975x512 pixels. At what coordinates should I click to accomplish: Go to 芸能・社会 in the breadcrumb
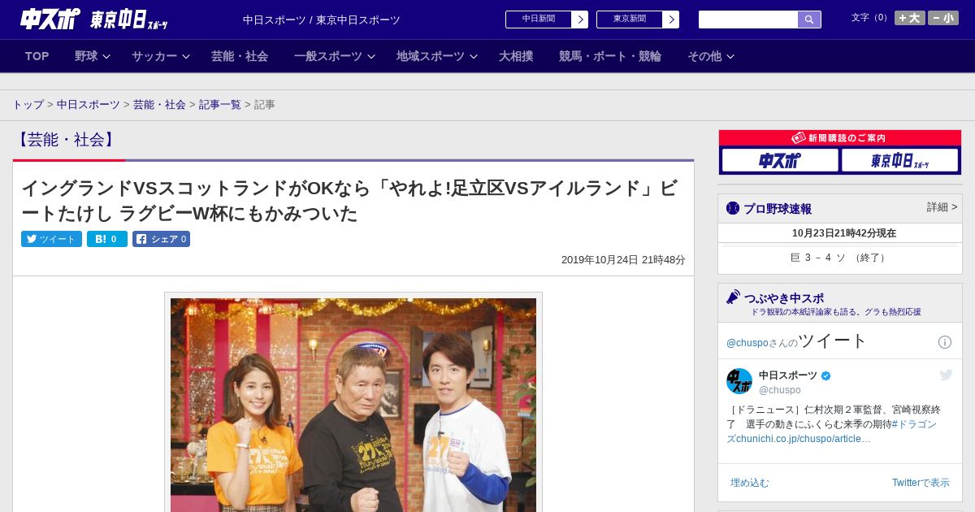(x=159, y=105)
